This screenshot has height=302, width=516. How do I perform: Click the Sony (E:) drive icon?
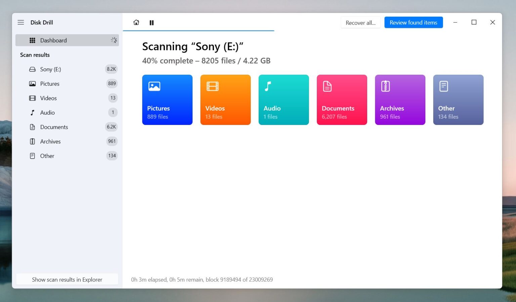32,69
